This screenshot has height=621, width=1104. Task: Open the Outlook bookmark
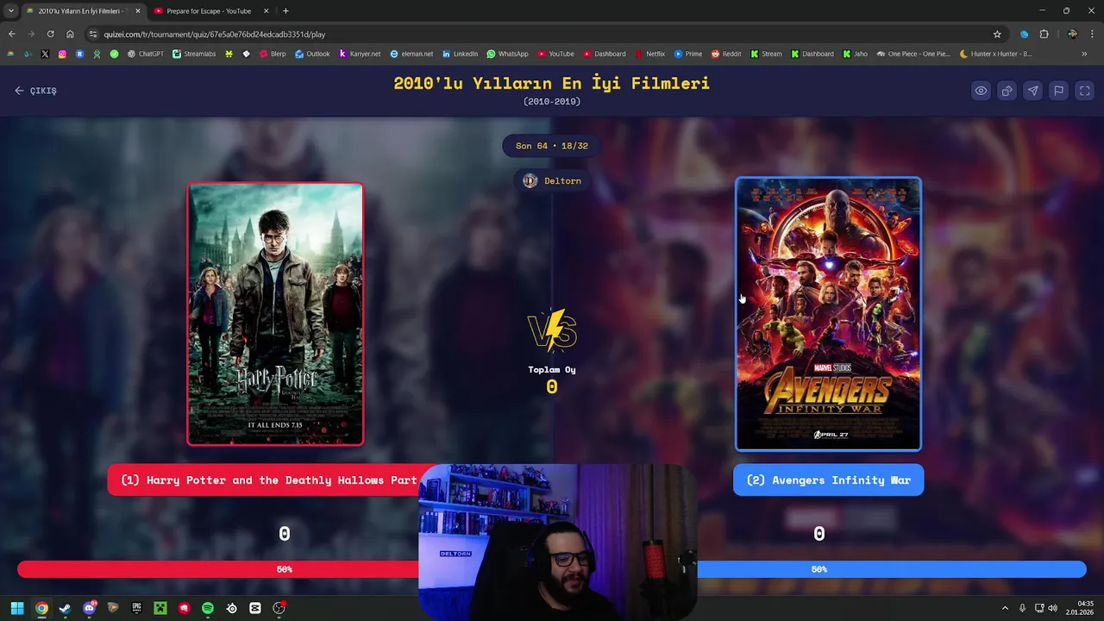point(312,53)
